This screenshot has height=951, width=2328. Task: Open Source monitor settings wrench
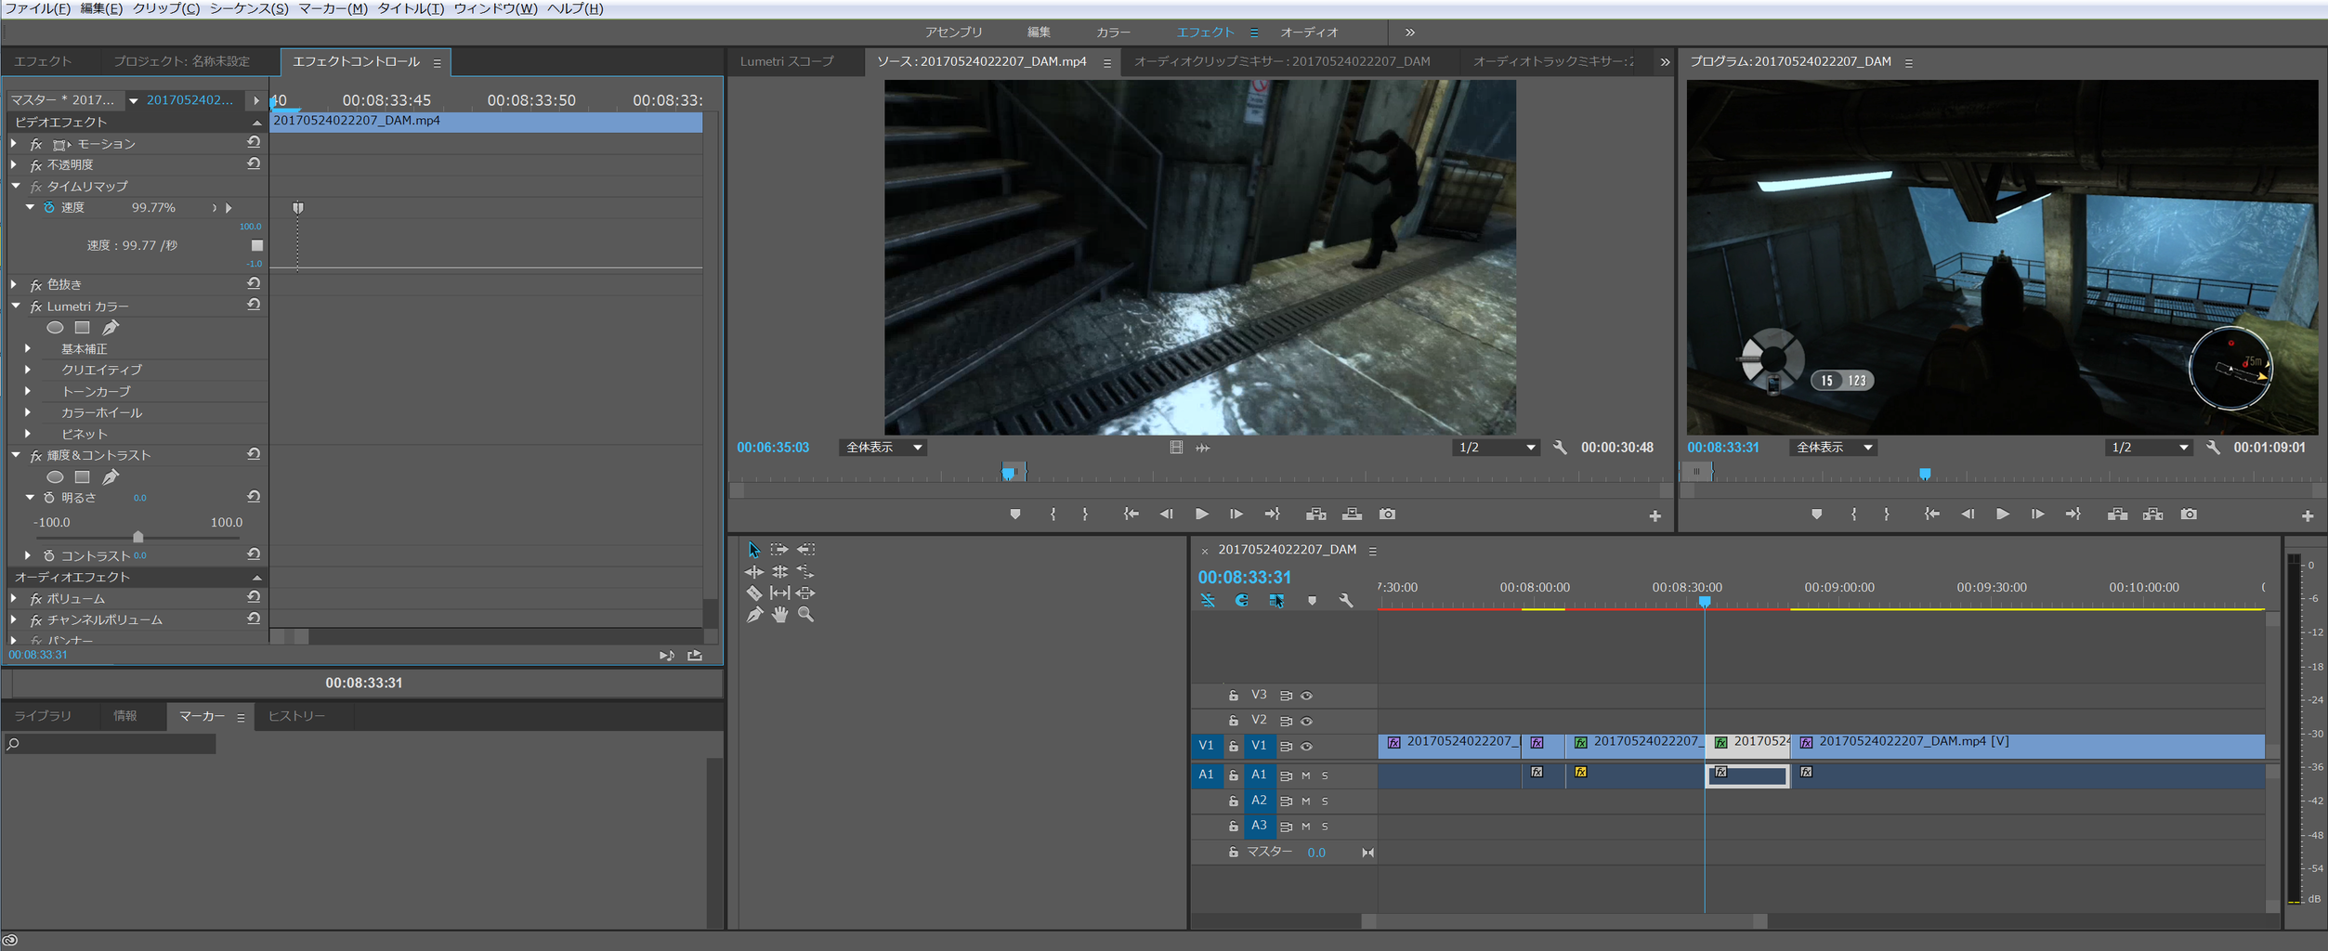click(x=1560, y=448)
